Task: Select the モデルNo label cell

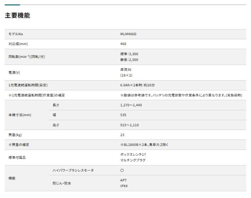Action: click(x=16, y=34)
